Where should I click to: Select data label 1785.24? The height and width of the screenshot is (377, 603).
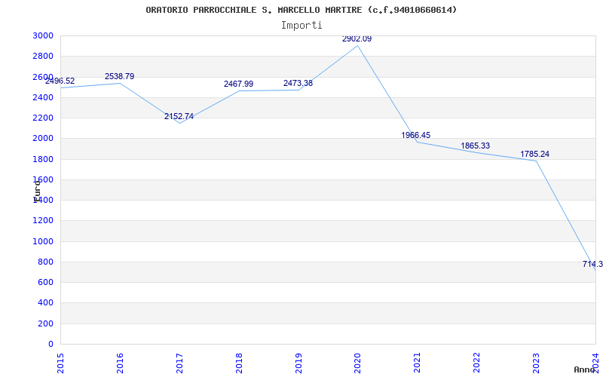click(535, 155)
